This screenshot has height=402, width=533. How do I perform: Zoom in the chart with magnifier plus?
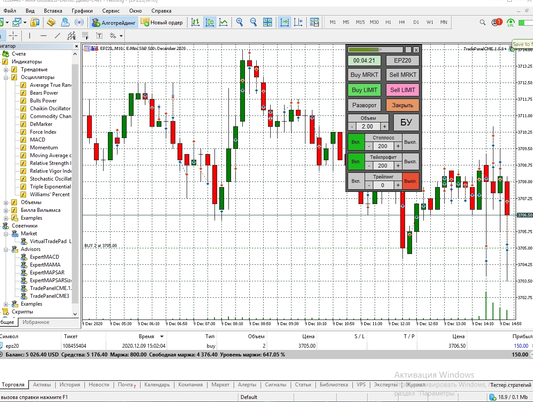pyautogui.click(x=239, y=22)
